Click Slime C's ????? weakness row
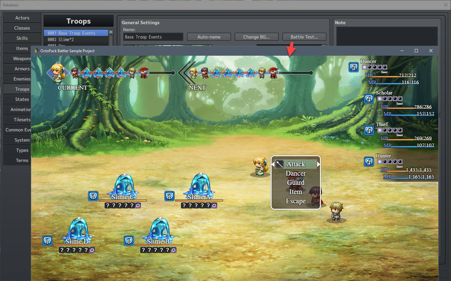The width and height of the screenshot is (451, 281). tap(120, 206)
